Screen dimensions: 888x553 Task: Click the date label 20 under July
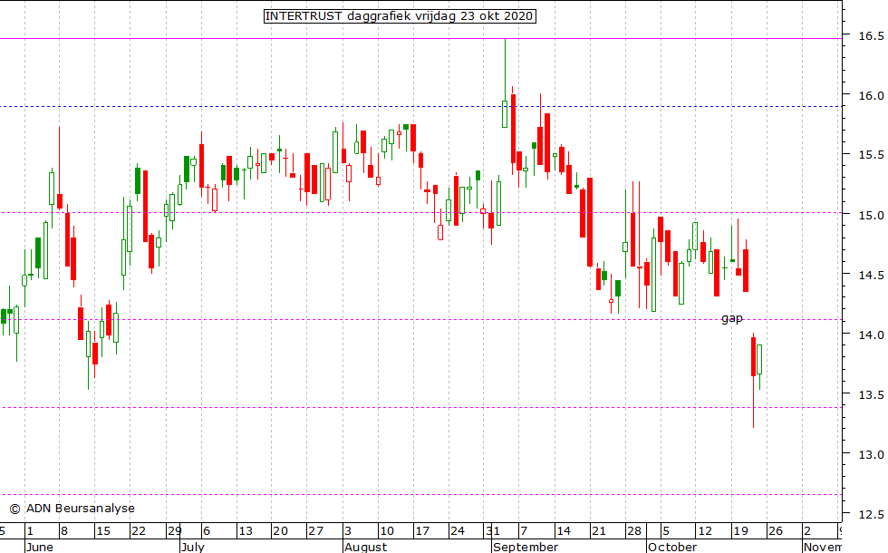(280, 531)
